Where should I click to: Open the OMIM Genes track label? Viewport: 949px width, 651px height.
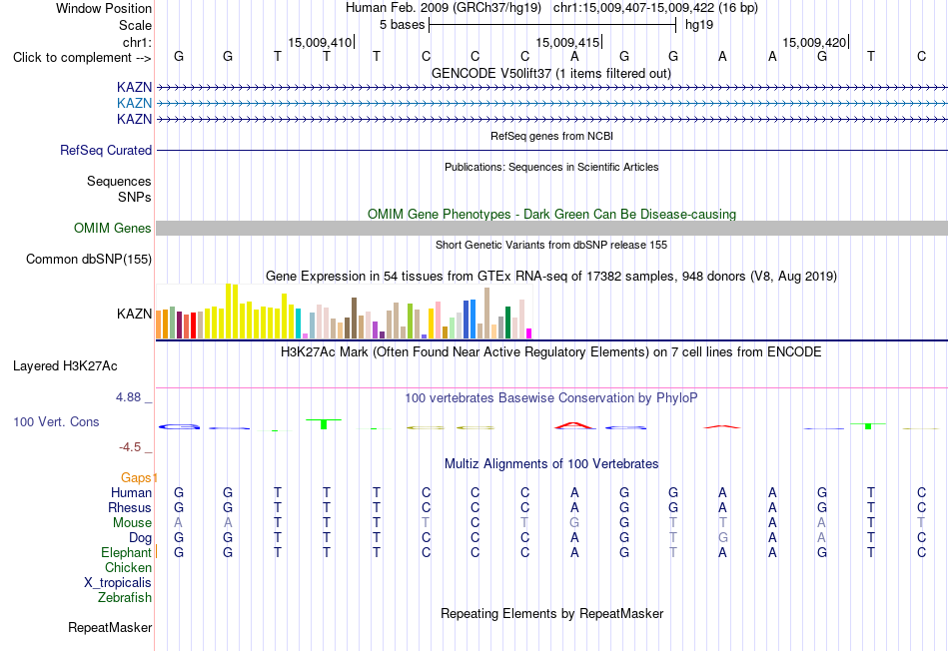tap(112, 228)
